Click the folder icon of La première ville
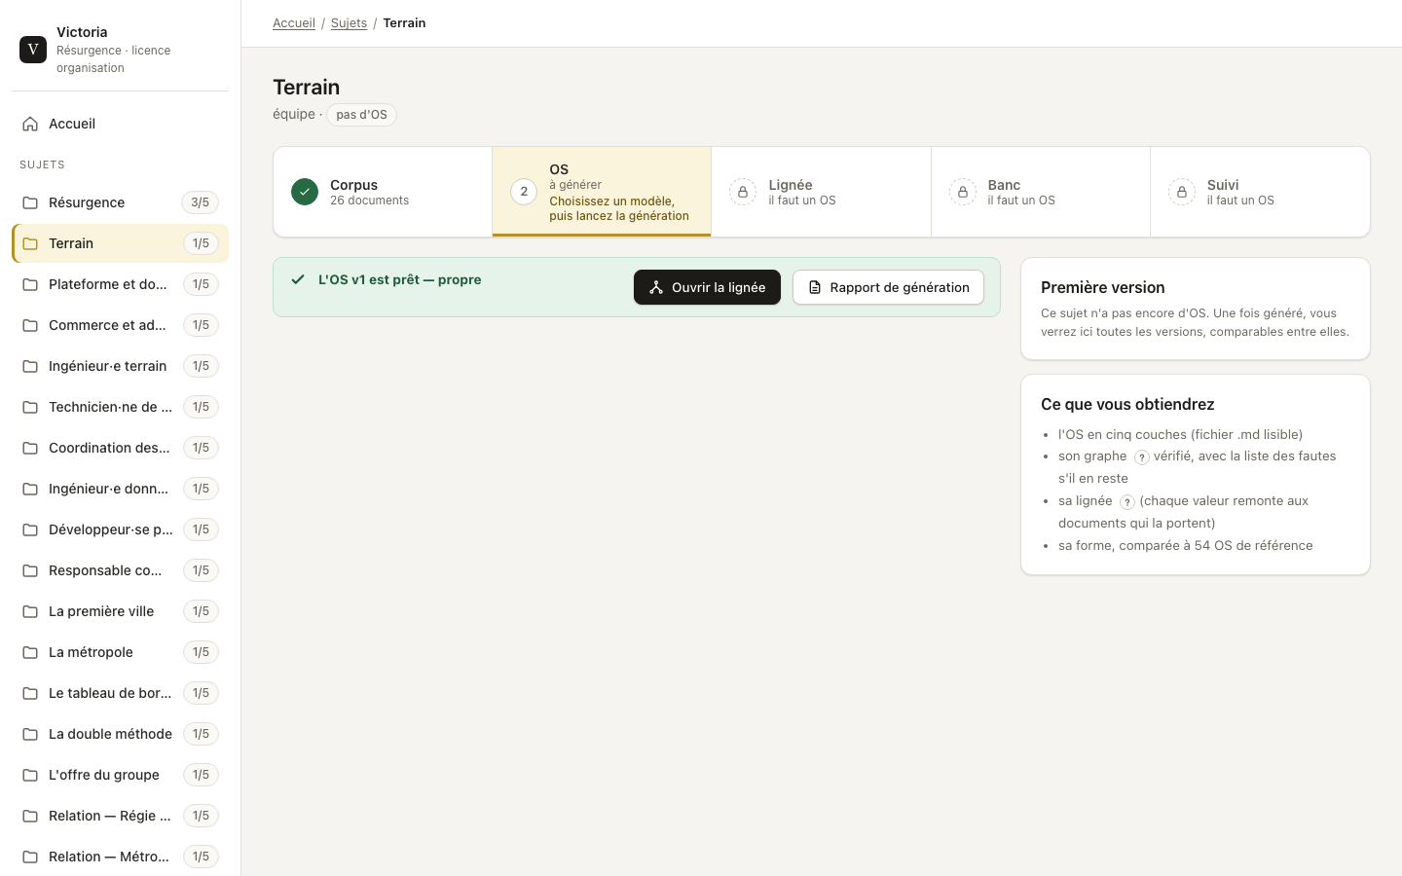Viewport: 1402px width, 876px height. click(x=30, y=611)
